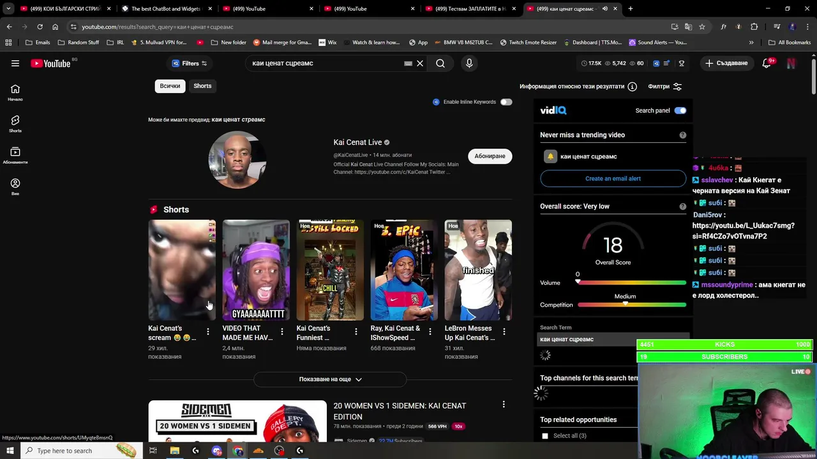Open help icon next to Overall score
817x459 pixels.
click(683, 207)
